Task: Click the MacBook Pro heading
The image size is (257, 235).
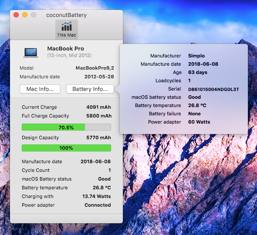Action: [x=66, y=49]
